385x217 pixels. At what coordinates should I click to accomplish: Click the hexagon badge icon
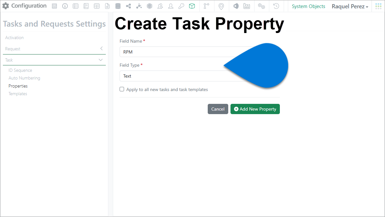click(x=149, y=6)
